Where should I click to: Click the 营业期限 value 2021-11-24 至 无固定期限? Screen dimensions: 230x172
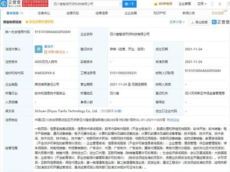pyautogui.click(x=128, y=84)
